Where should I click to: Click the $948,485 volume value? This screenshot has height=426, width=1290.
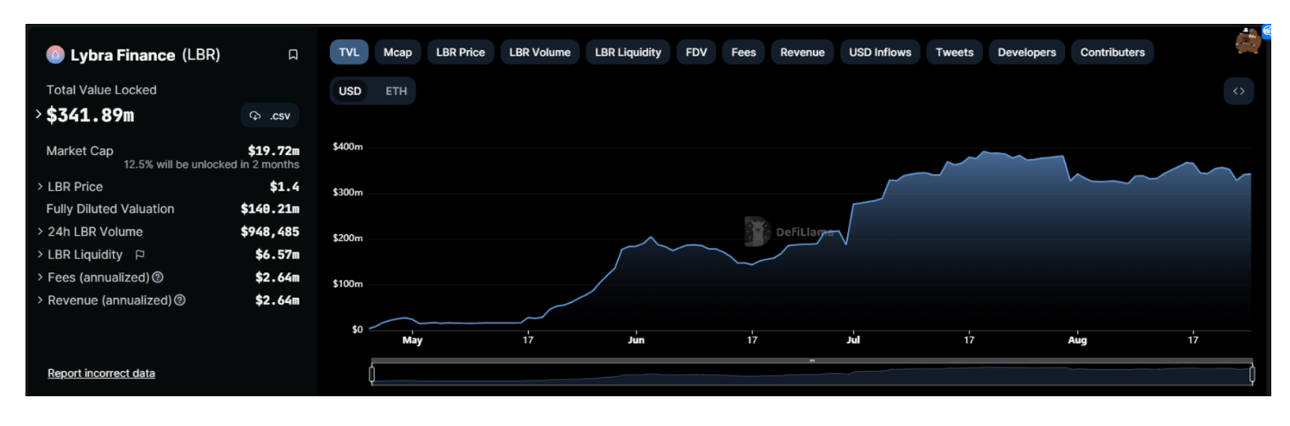pyautogui.click(x=270, y=232)
